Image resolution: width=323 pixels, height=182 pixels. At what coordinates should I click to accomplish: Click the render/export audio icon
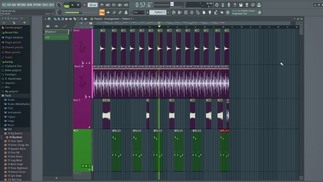(x=247, y=5)
